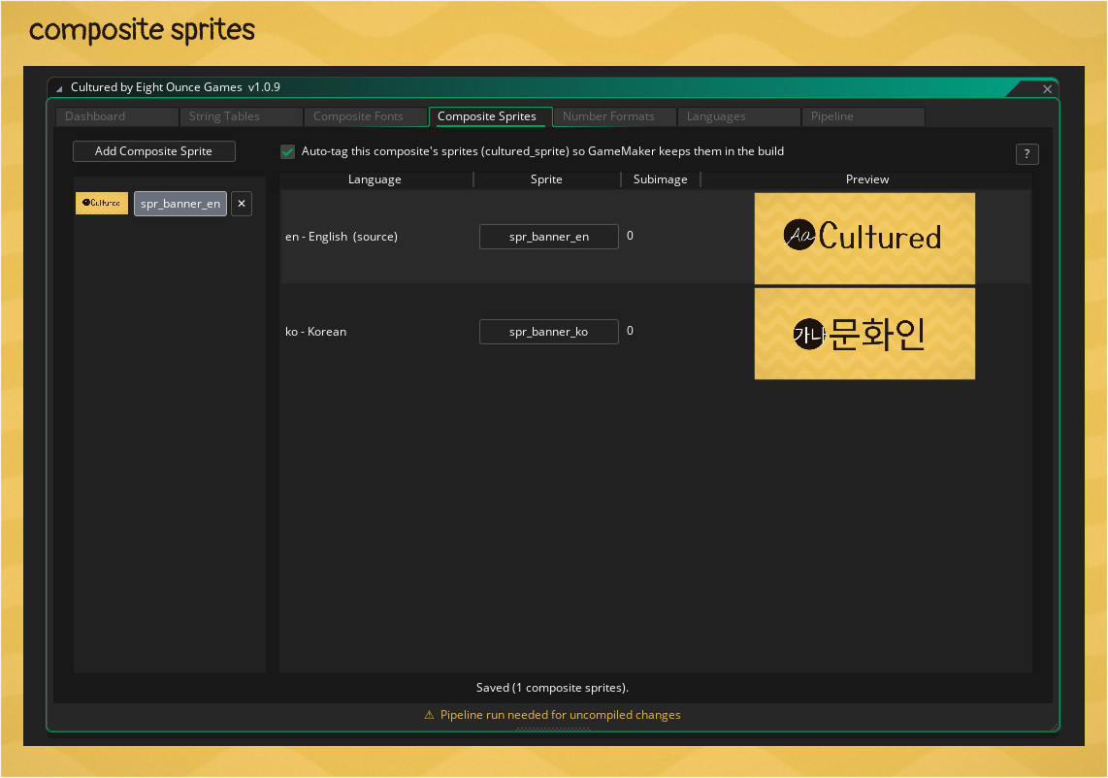Select the Composite Sprites tab
This screenshot has width=1108, height=778.
pos(490,116)
